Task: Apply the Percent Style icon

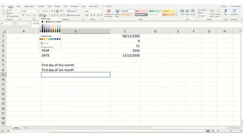Action: pyautogui.click(x=91, y=15)
